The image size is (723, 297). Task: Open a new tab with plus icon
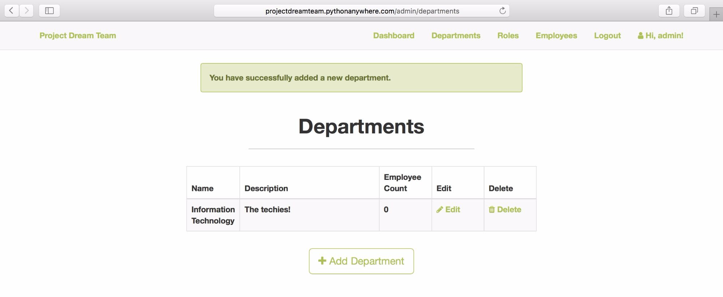tap(716, 15)
